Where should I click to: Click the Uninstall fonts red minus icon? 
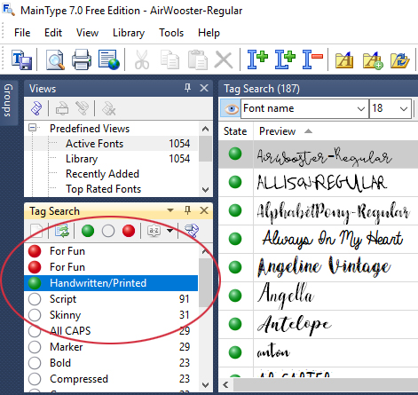[x=312, y=59]
